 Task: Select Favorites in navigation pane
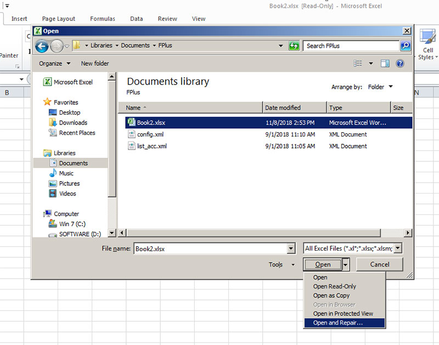[61, 102]
